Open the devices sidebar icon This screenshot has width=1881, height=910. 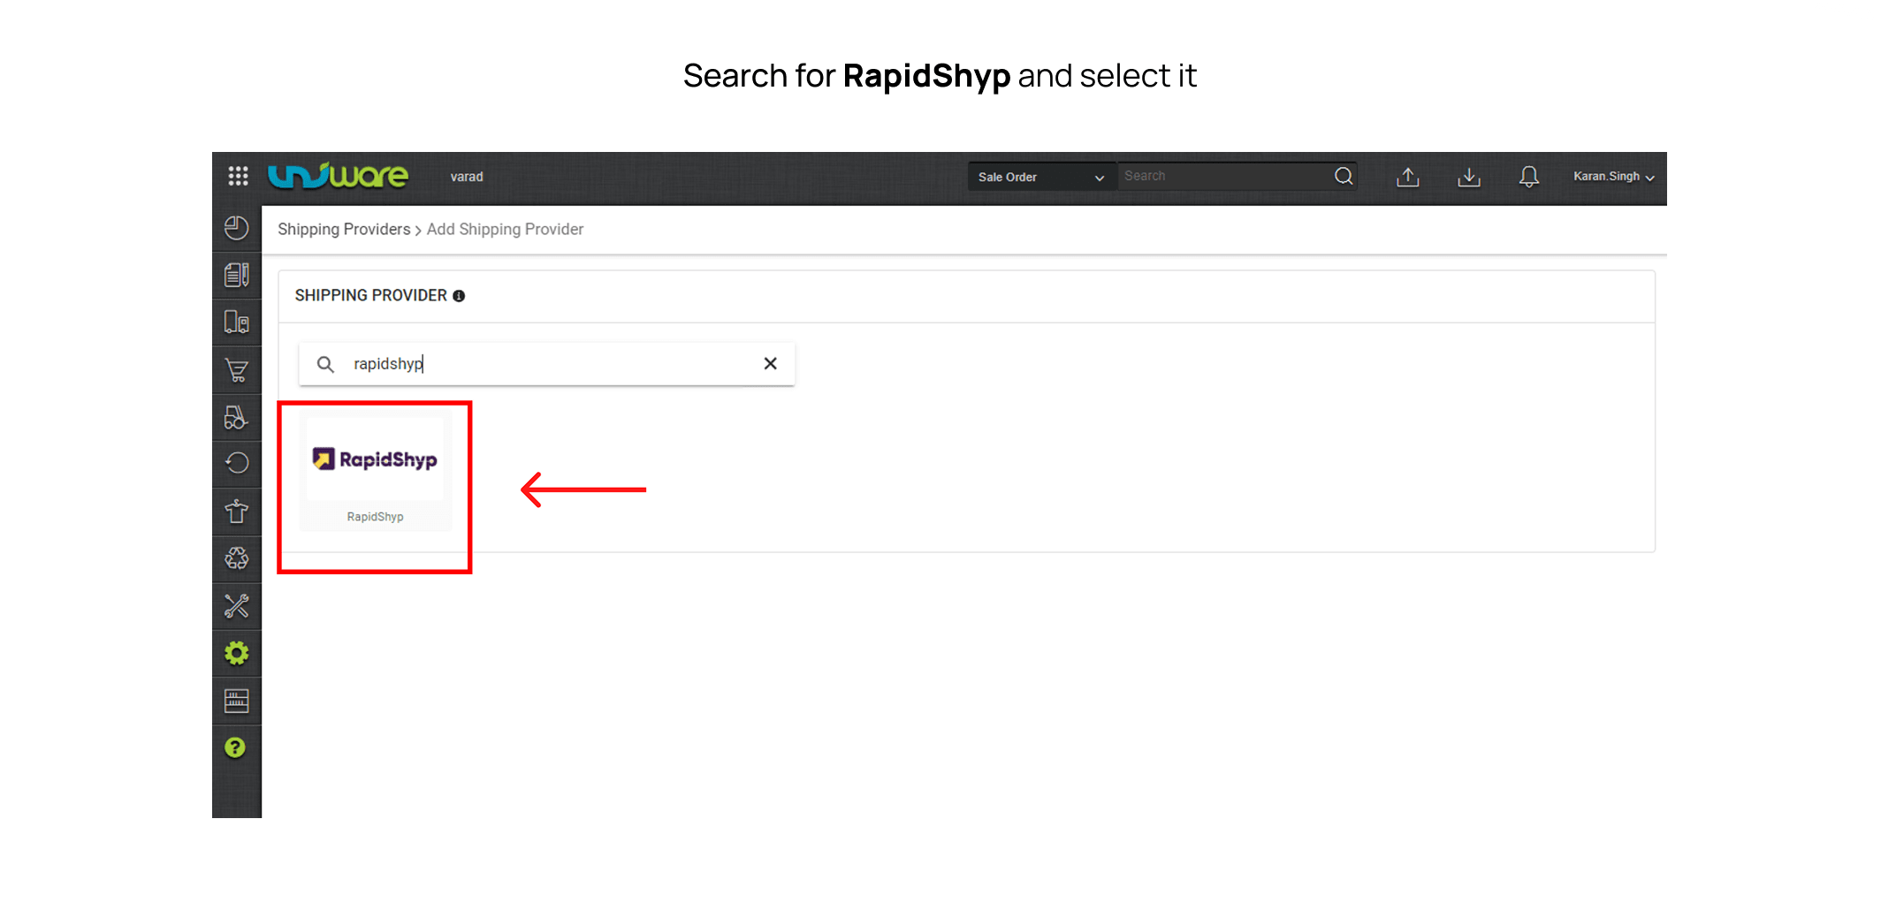pos(237,322)
